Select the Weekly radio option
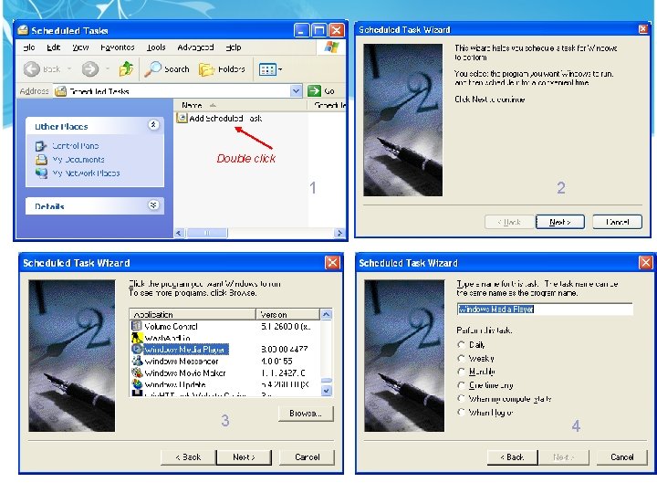Image resolution: width=657 pixels, height=493 pixels. click(462, 359)
